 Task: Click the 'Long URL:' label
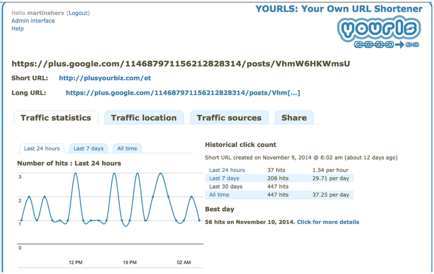[x=29, y=92]
